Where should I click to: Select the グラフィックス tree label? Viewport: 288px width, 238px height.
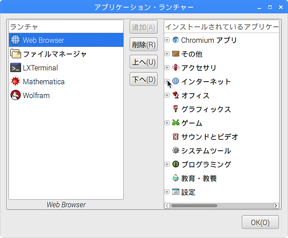(x=206, y=109)
